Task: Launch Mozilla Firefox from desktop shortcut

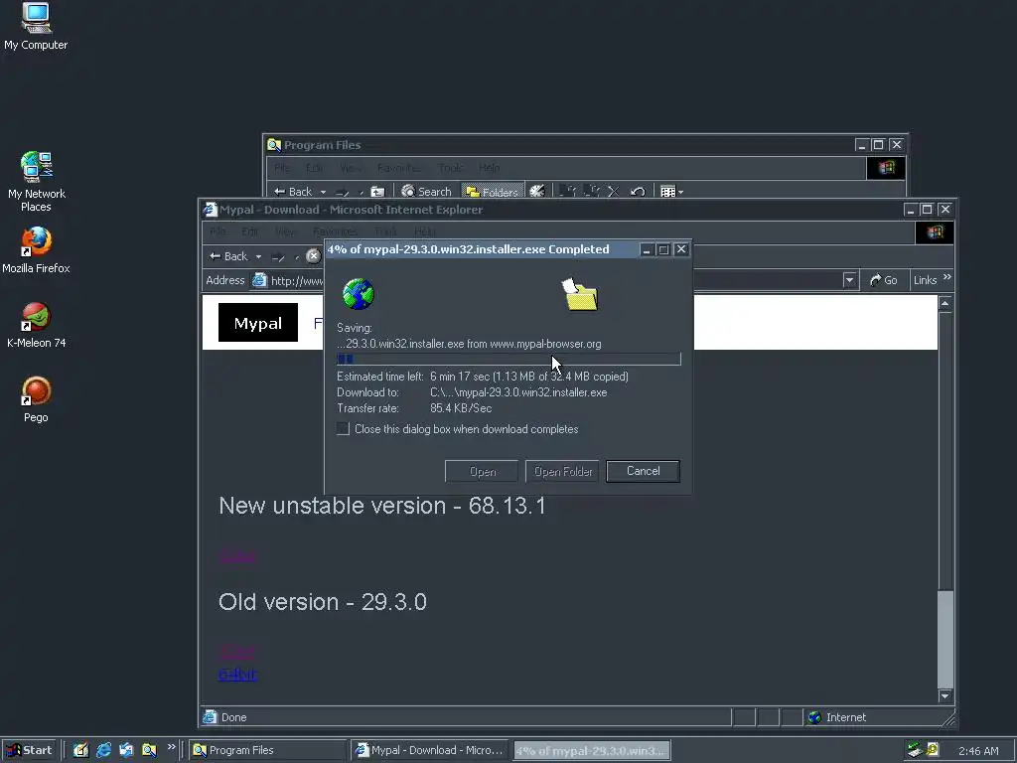Action: click(x=36, y=249)
